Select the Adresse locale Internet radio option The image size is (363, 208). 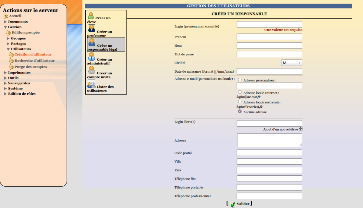240,92
